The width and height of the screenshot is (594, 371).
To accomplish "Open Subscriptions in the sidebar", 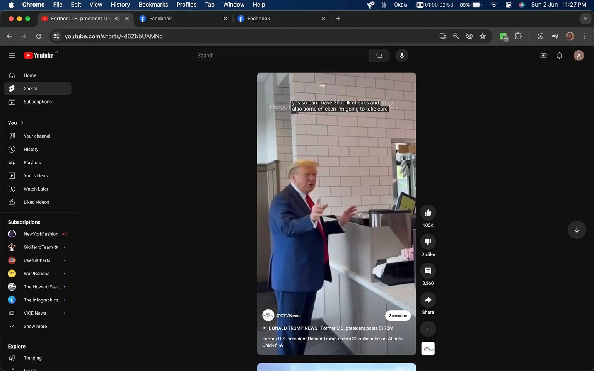I will click(x=38, y=102).
